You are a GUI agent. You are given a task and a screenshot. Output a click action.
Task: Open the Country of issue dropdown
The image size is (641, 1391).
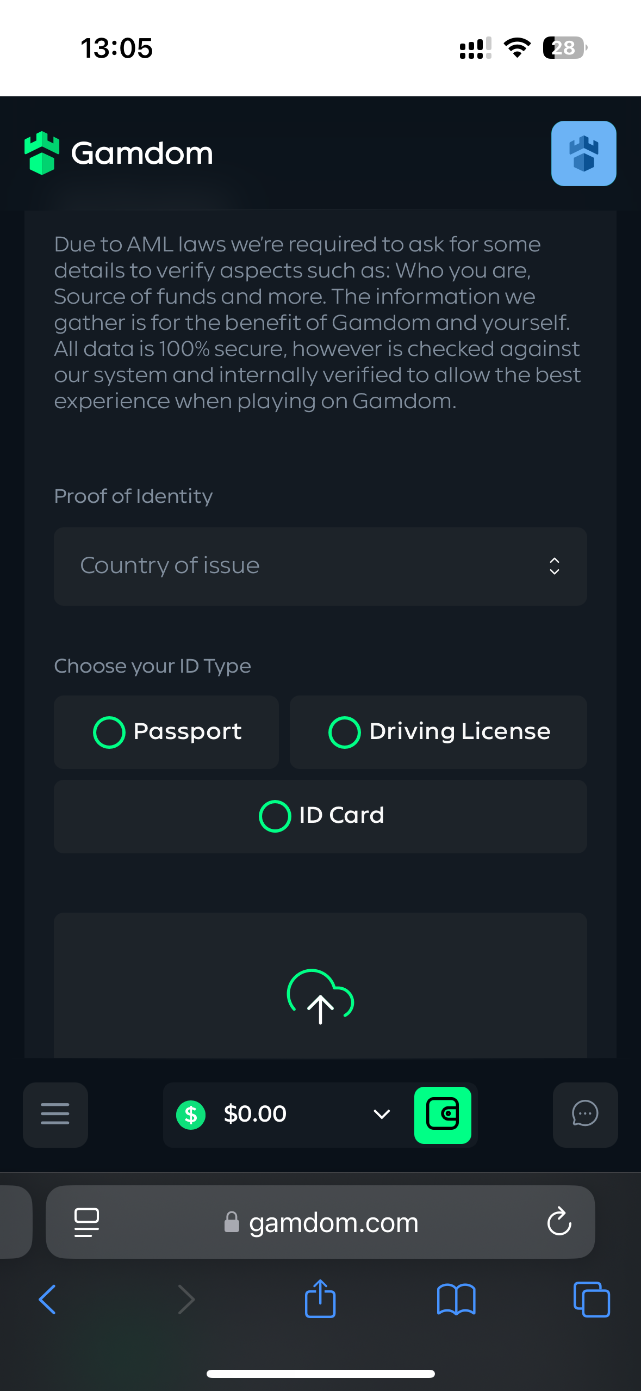[320, 566]
